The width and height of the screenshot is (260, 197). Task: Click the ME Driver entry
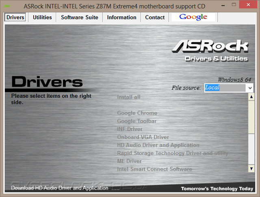[x=129, y=161]
